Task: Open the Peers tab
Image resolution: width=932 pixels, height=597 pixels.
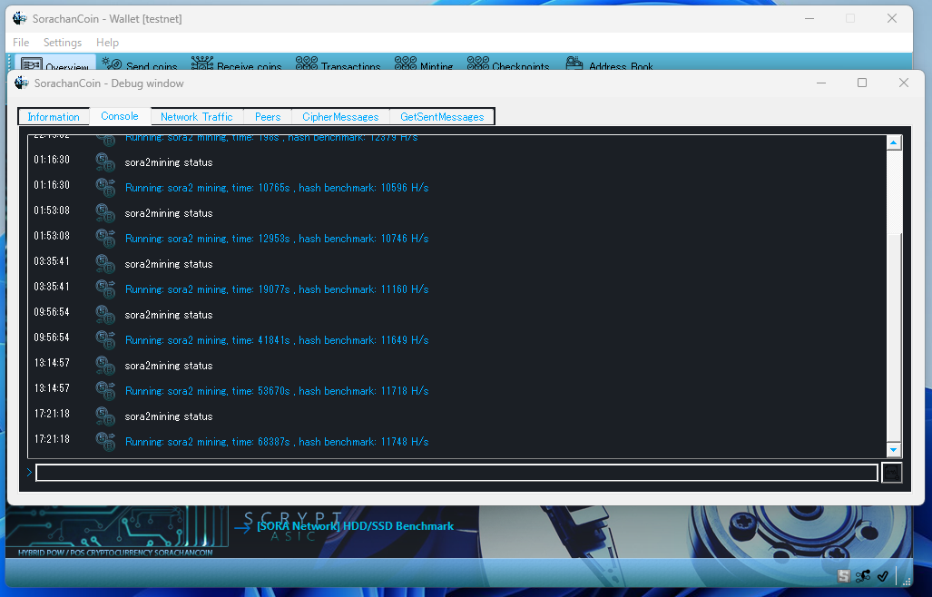Action: pyautogui.click(x=268, y=117)
